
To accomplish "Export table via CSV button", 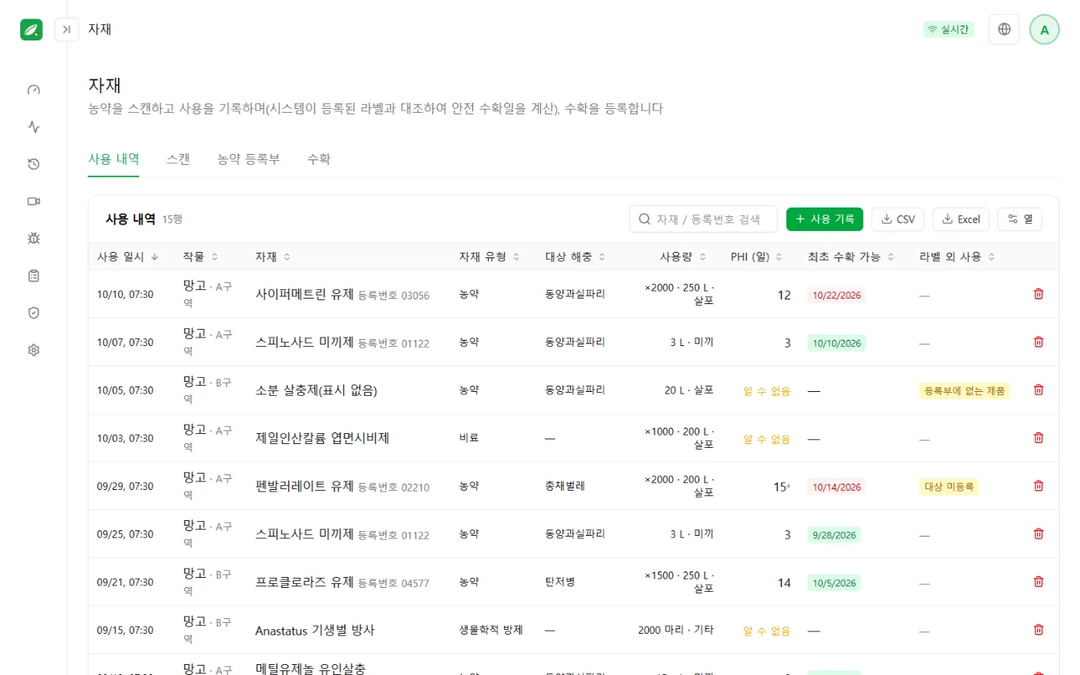I will [898, 219].
